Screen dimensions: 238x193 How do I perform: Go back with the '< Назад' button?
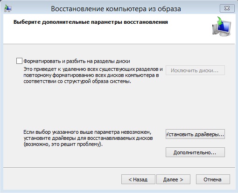point(138,179)
